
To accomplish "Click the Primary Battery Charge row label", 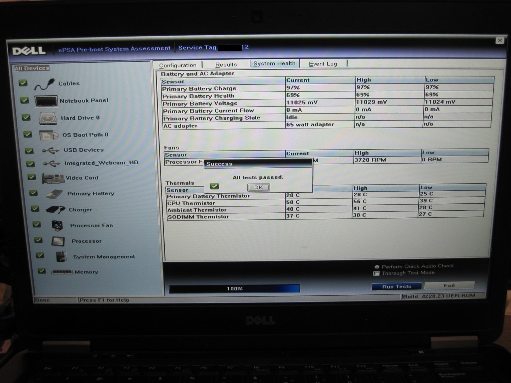I will click(199, 89).
